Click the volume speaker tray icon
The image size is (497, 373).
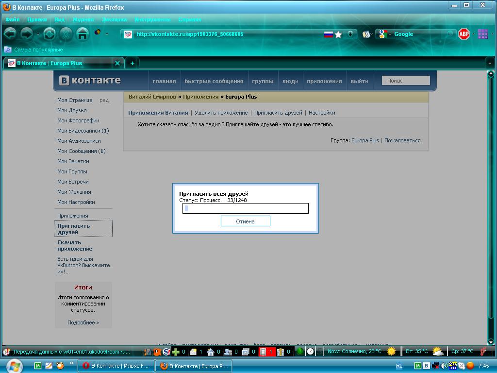pyautogui.click(x=444, y=366)
